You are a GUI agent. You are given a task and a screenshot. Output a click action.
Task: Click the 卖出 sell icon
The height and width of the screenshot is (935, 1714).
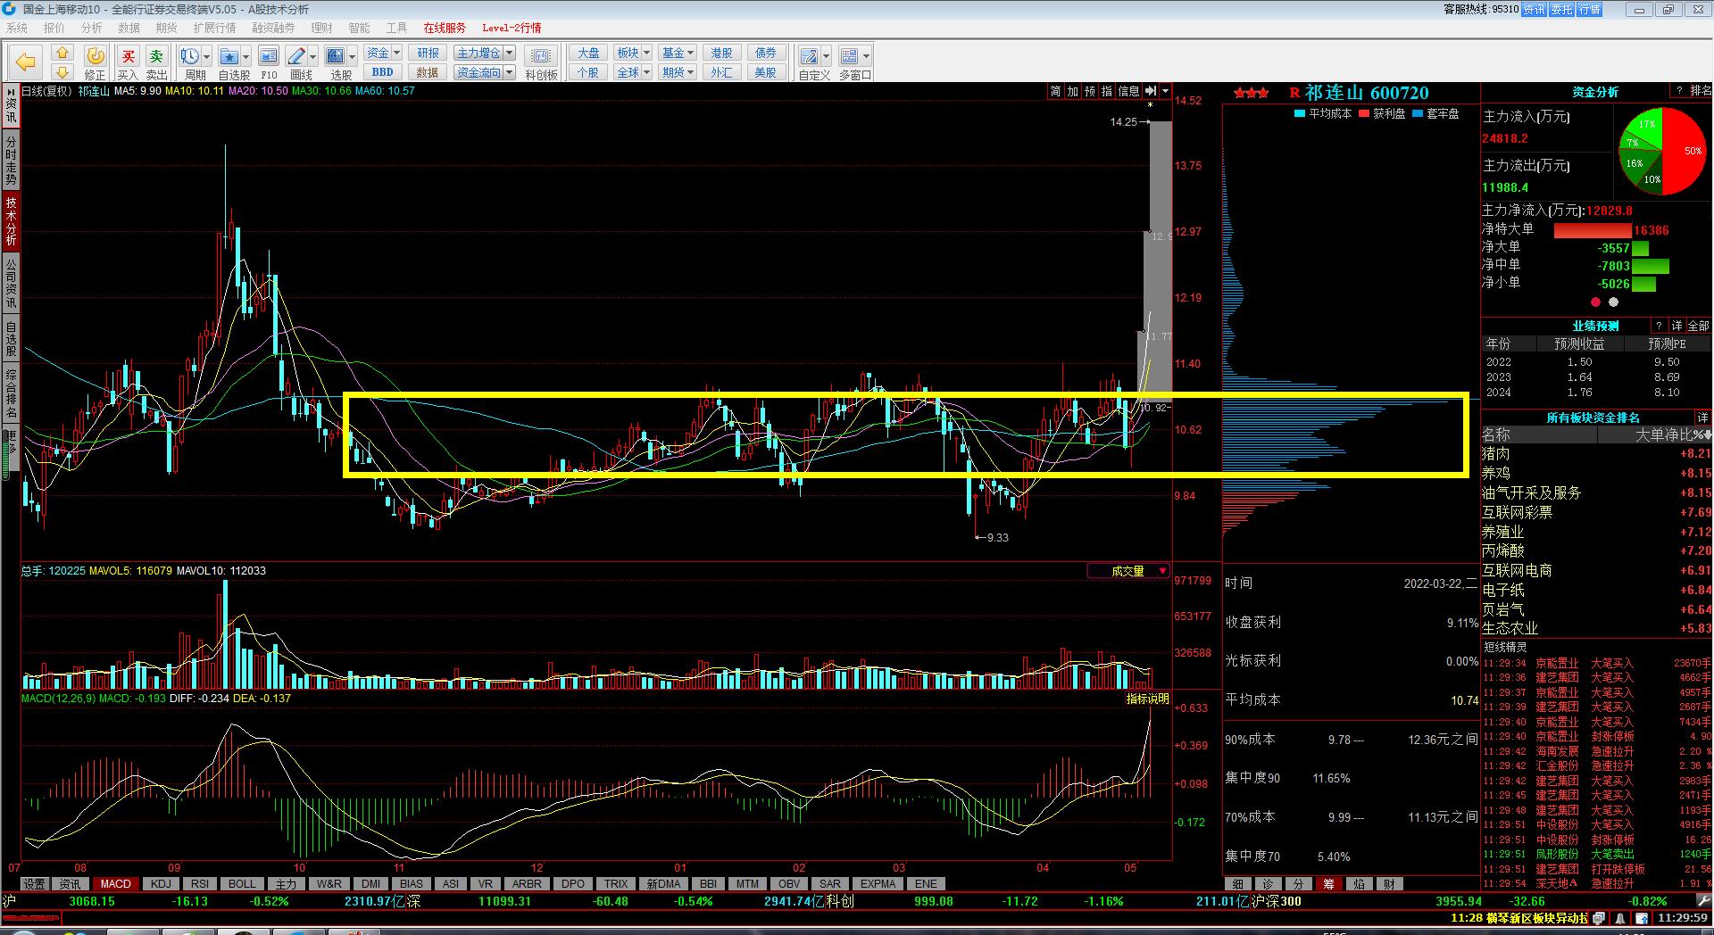[x=156, y=62]
